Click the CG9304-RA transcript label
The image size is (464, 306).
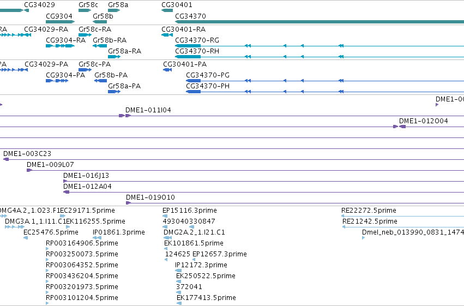click(65, 40)
